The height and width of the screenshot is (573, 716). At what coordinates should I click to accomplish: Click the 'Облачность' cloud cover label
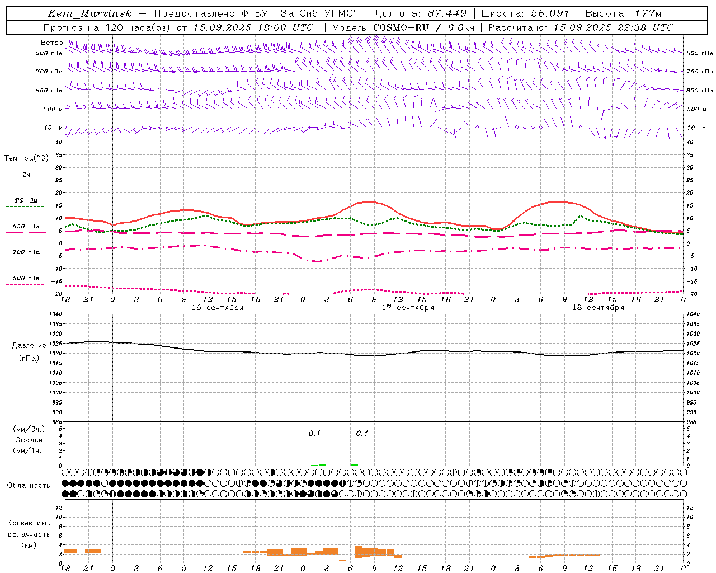[x=29, y=486]
